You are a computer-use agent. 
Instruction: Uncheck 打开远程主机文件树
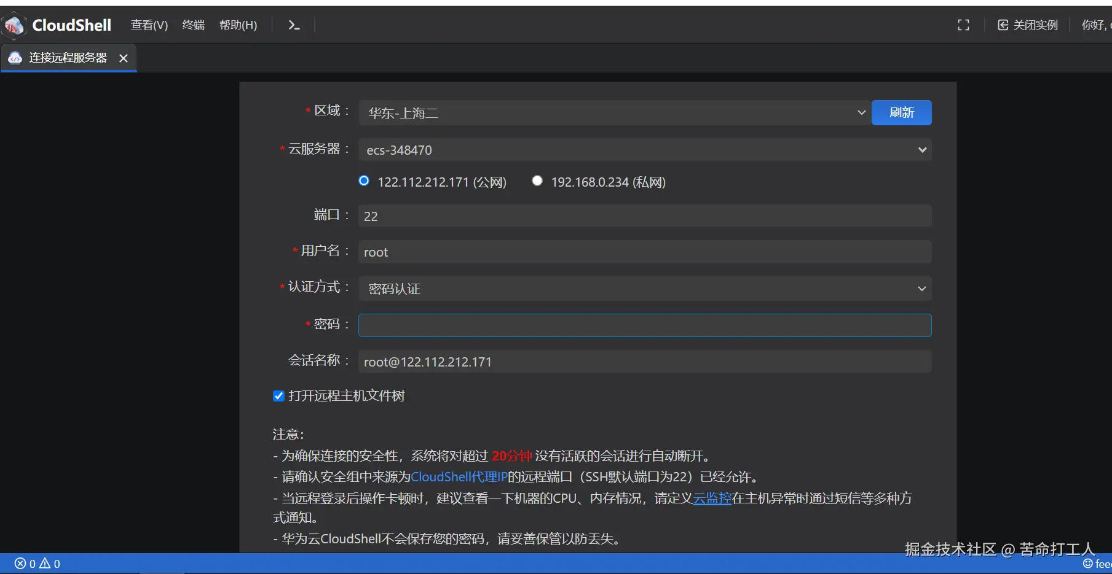278,395
